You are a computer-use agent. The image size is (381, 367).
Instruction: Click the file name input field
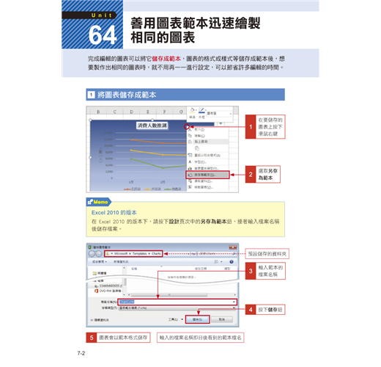[177, 302]
